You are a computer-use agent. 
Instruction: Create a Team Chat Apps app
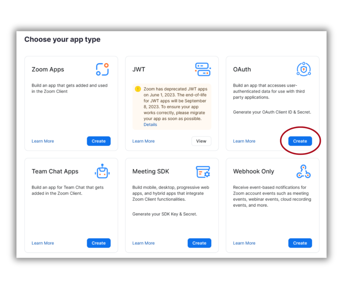99,243
